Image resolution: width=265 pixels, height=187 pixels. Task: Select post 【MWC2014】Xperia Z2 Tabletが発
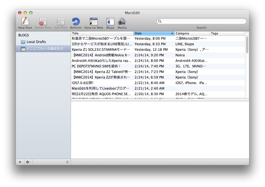pyautogui.click(x=102, y=72)
